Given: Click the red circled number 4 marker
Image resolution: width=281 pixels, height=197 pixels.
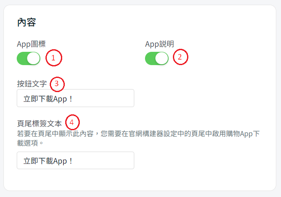Looking at the screenshot, I should click(72, 122).
